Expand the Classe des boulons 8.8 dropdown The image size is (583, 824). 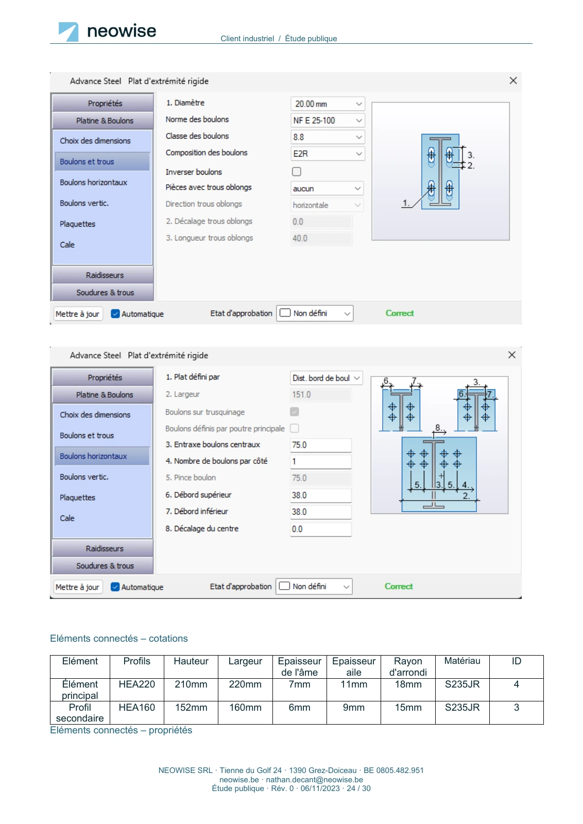(x=328, y=137)
